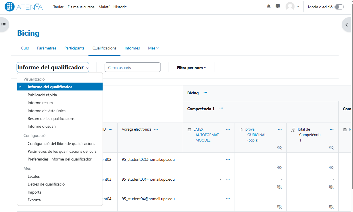
Task: Expand the right block drawer arrow
Action: click(347, 25)
